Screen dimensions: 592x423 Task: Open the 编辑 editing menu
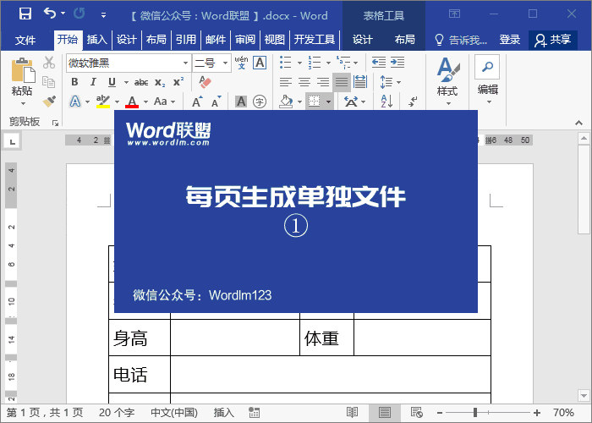[x=487, y=80]
